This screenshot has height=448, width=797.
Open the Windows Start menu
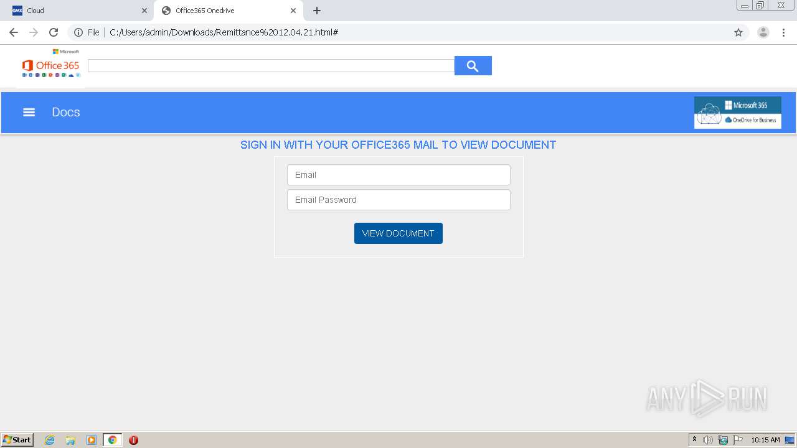coord(17,439)
